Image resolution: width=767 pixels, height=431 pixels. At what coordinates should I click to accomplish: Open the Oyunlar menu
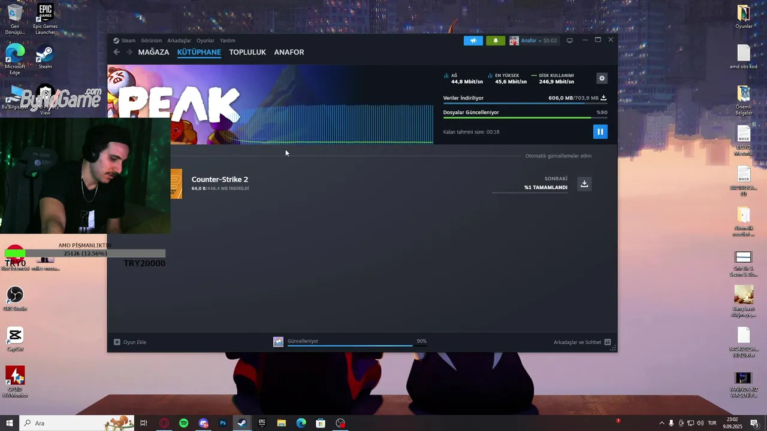(x=206, y=41)
